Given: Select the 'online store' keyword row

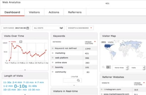Looking at the screenshot, I should pos(74,63).
